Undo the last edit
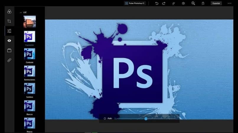The image size is (238, 133). point(157,3)
